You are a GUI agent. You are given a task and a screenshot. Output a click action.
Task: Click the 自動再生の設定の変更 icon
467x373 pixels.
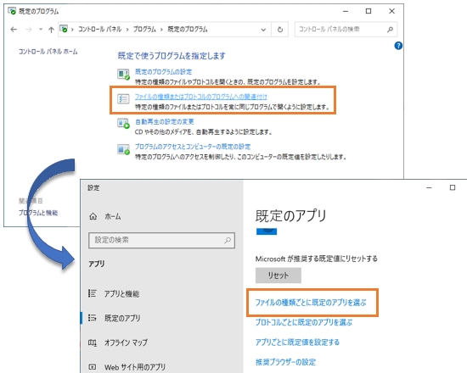pyautogui.click(x=123, y=123)
